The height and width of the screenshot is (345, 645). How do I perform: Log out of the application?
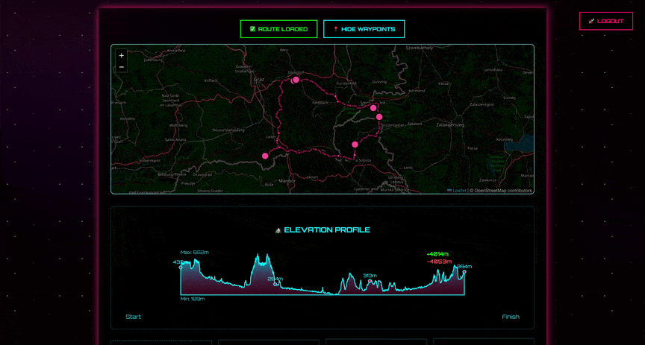point(600,21)
